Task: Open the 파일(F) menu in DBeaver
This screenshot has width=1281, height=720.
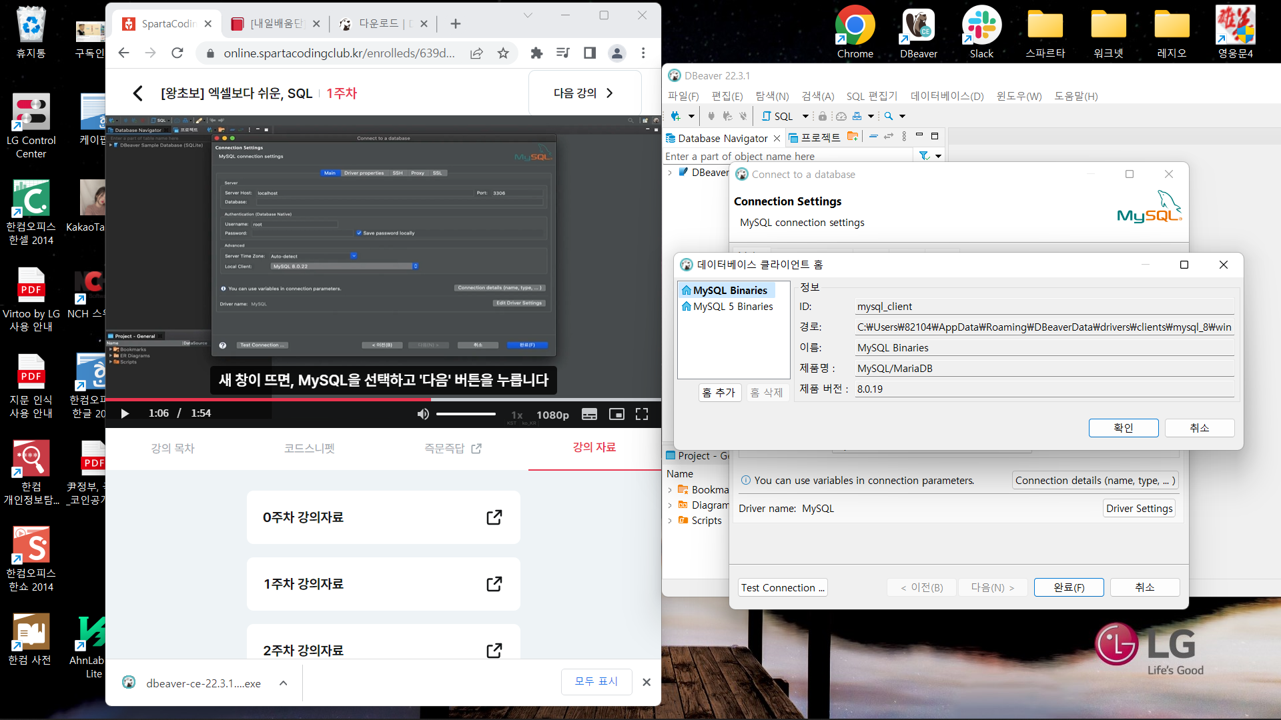Action: pos(683,96)
